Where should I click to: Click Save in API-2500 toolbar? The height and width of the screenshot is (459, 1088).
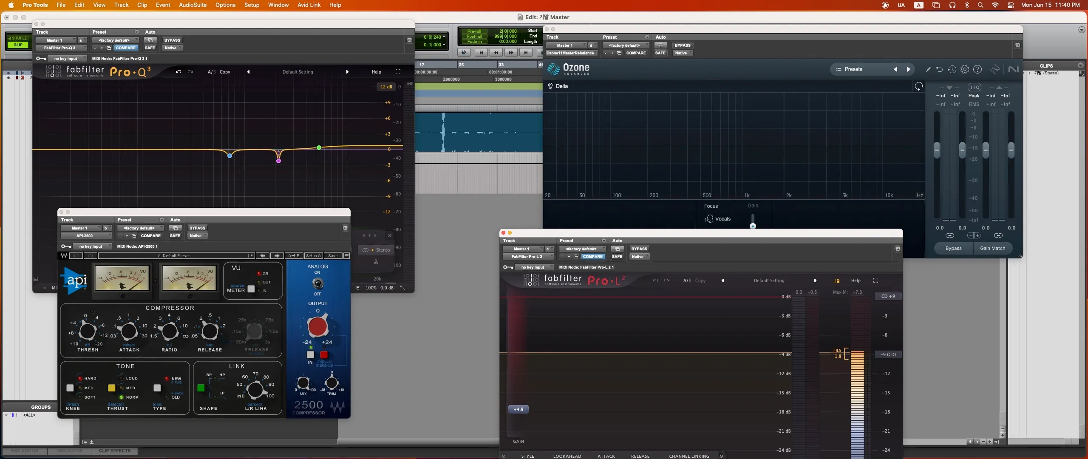(333, 256)
